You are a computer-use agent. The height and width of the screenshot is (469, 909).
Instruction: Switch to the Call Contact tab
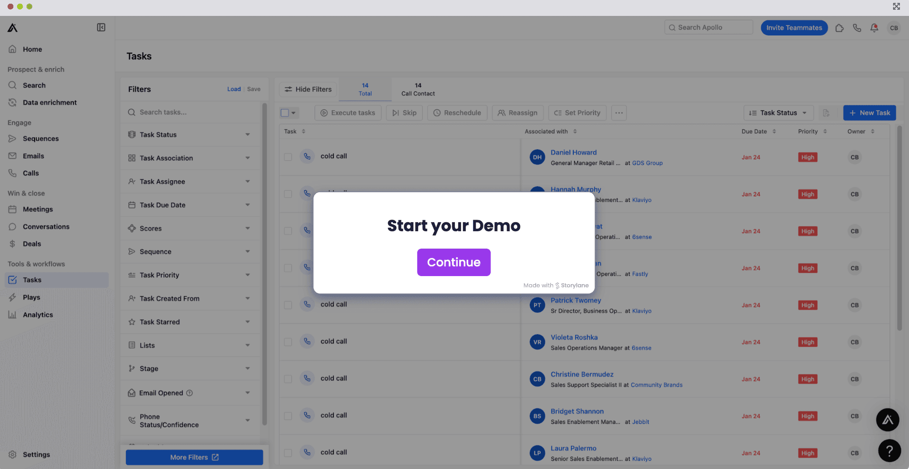[418, 89]
